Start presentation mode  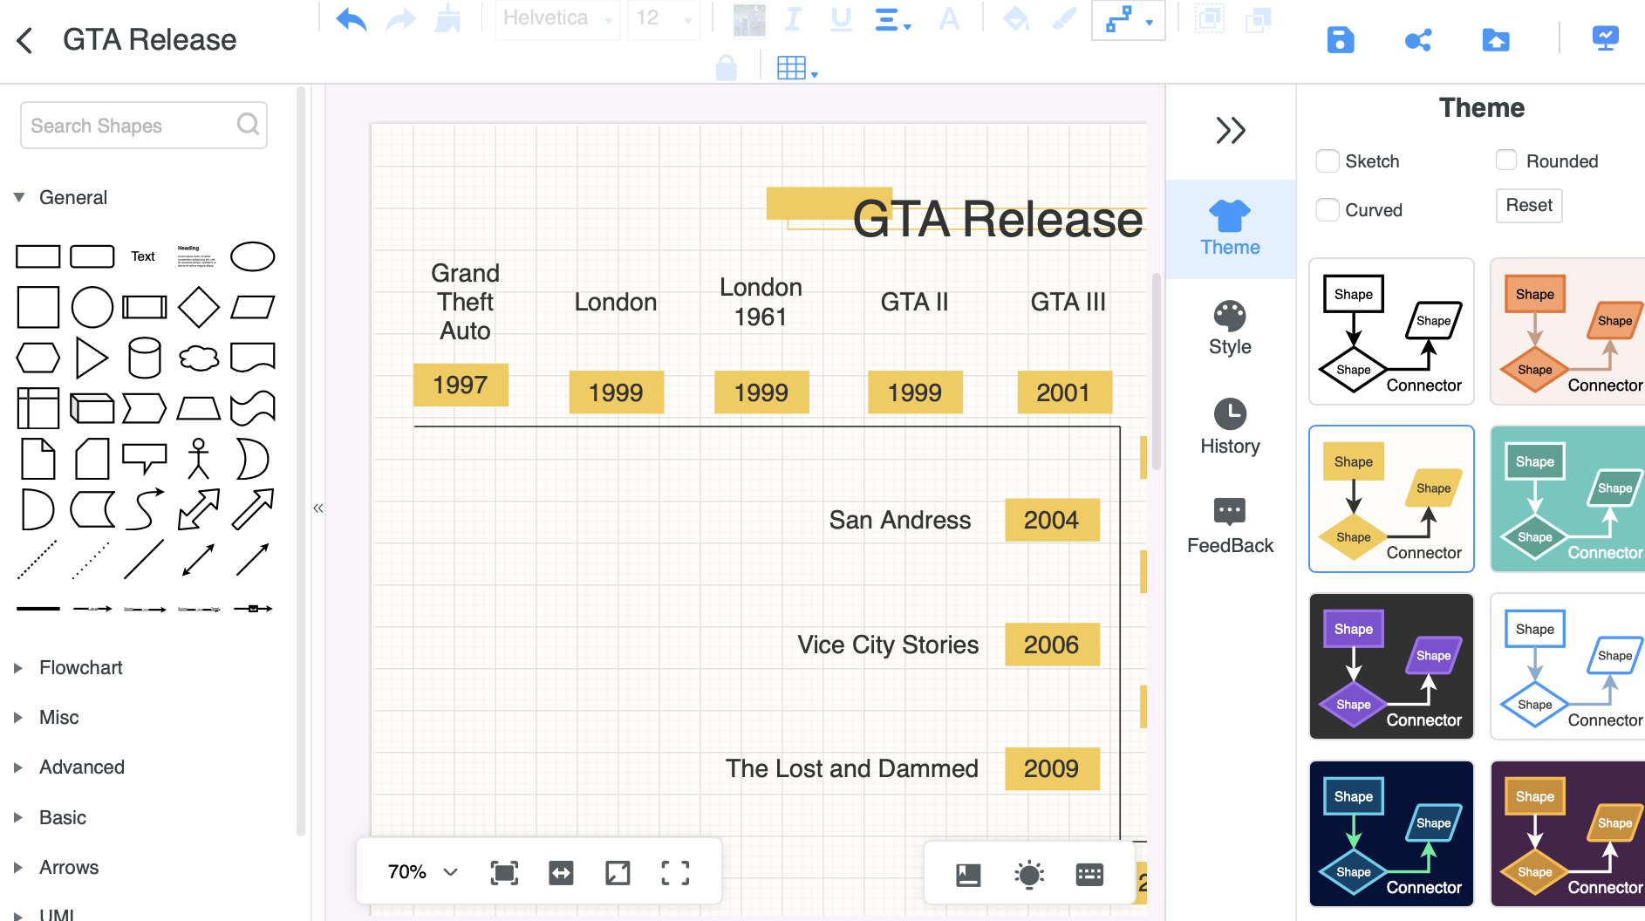pyautogui.click(x=1606, y=38)
